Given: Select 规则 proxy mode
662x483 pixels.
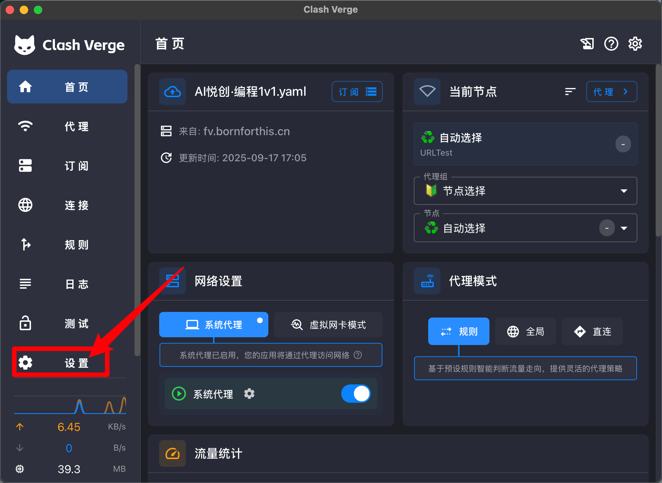Looking at the screenshot, I should coord(458,331).
